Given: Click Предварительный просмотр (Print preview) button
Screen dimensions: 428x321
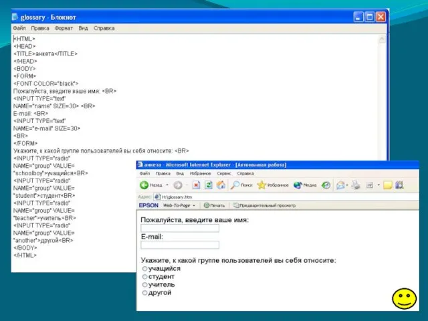Looking at the screenshot, I should 263,205.
